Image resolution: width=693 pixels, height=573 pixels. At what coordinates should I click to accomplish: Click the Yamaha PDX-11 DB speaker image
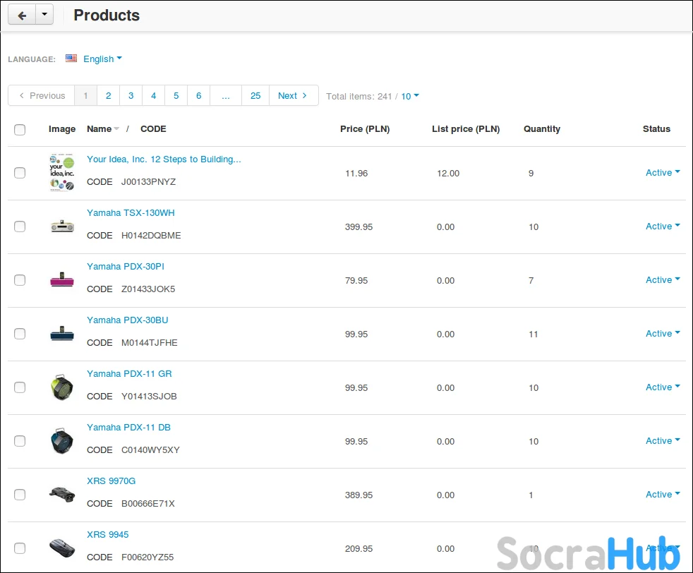click(61, 441)
